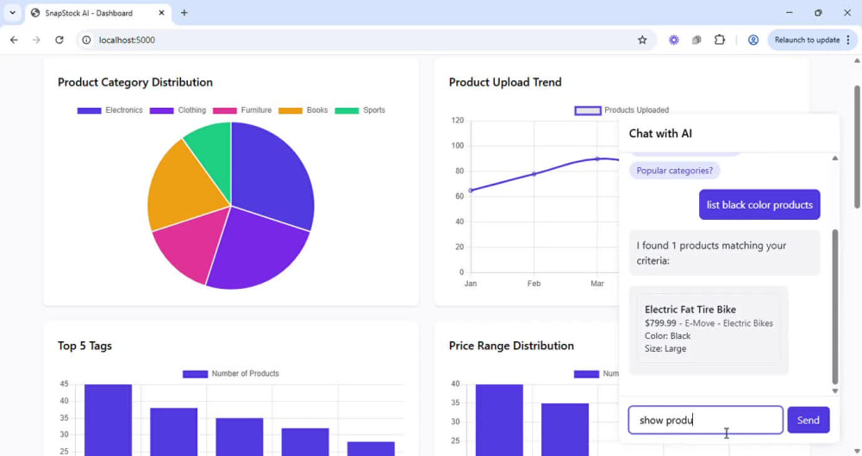
Task: Open the tab search dropdown arrow
Action: click(12, 13)
